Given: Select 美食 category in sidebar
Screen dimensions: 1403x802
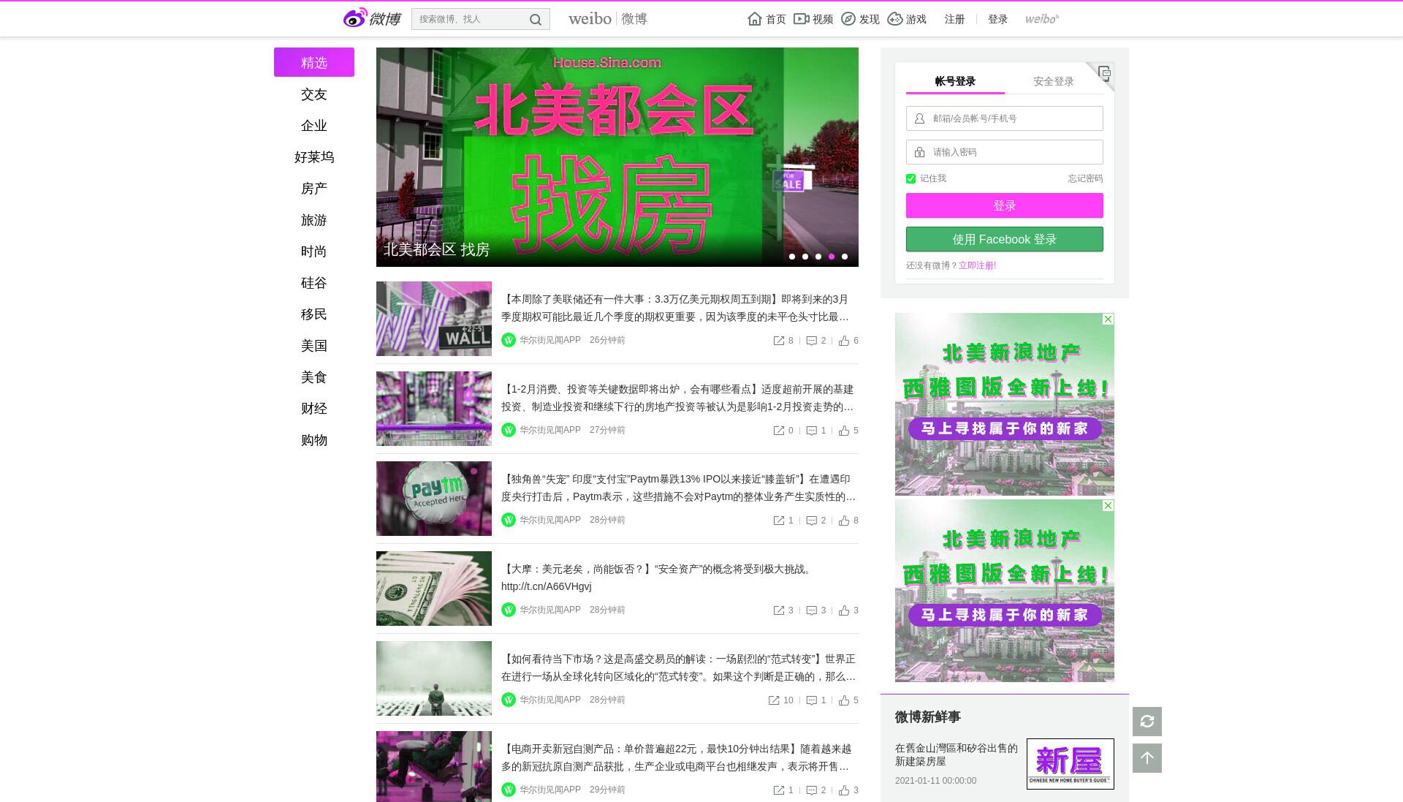Looking at the screenshot, I should coord(314,377).
